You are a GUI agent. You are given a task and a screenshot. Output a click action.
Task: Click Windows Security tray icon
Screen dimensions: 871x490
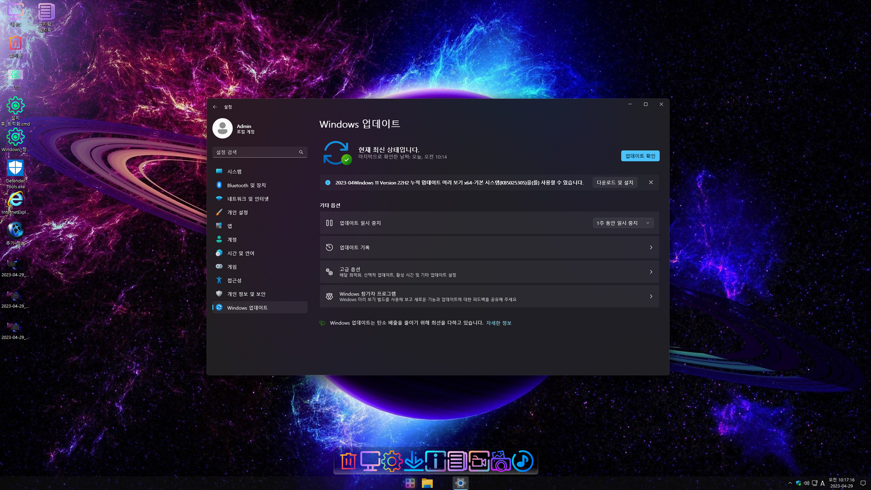click(x=798, y=483)
